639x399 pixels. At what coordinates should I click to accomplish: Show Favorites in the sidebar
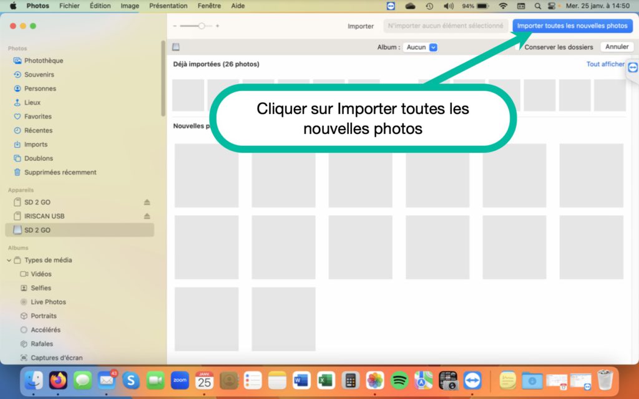tap(37, 117)
